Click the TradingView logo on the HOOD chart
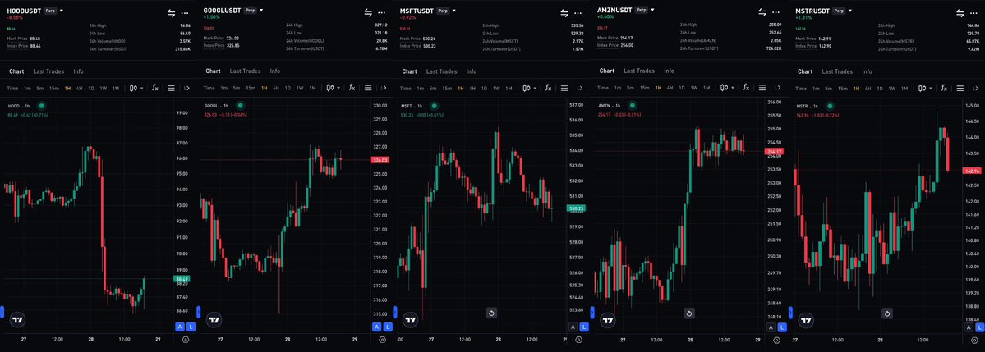 (18, 319)
